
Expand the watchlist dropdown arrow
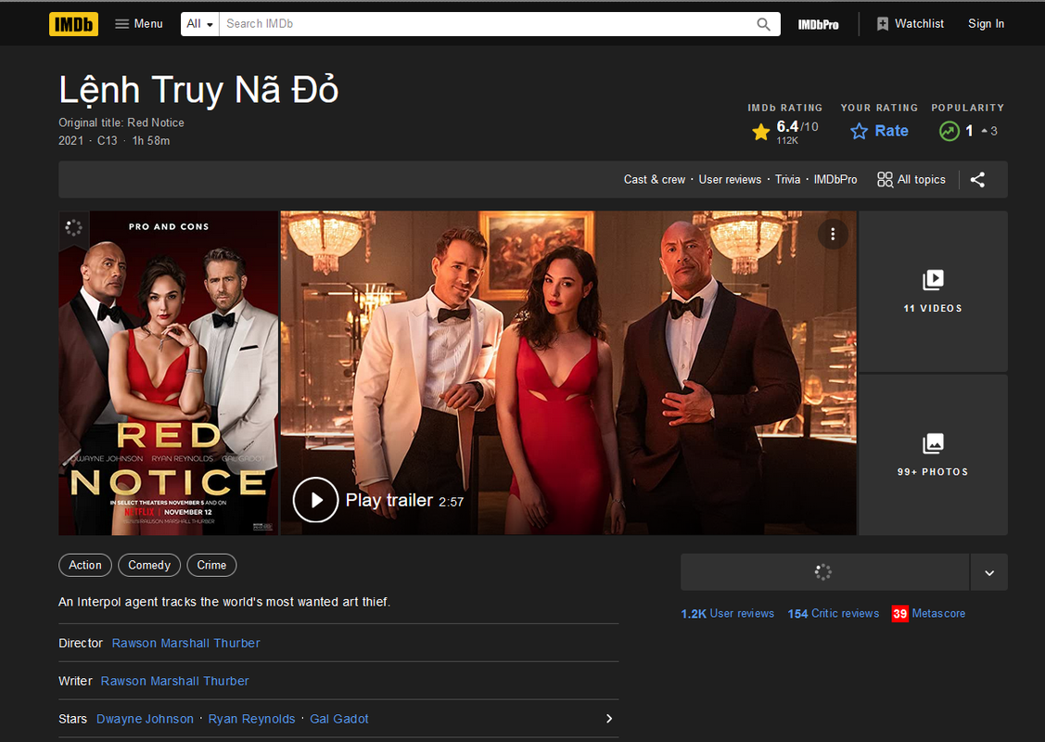click(989, 572)
